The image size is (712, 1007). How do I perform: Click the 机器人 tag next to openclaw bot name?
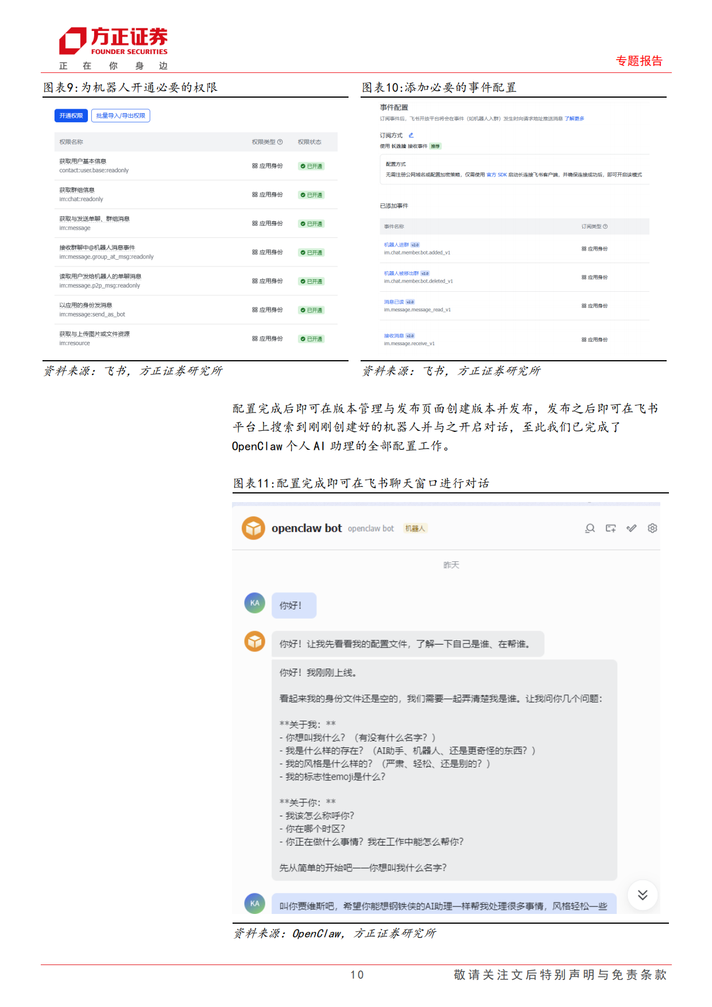point(415,528)
